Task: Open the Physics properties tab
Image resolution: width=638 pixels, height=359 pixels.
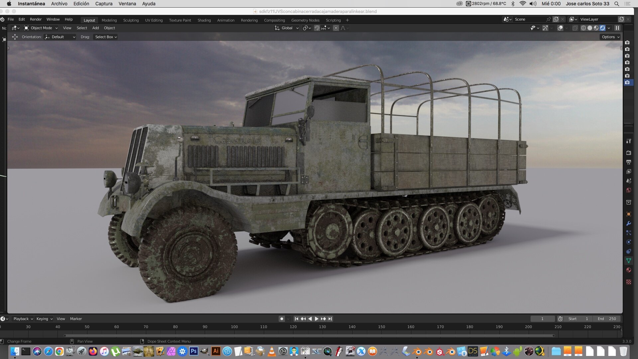Action: (x=628, y=242)
